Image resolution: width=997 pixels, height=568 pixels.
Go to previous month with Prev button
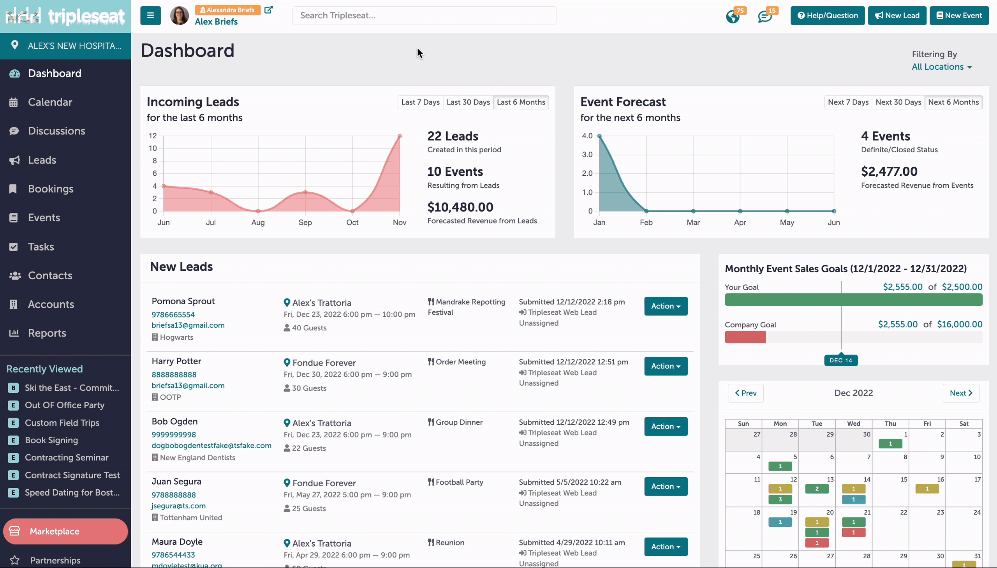coord(745,393)
